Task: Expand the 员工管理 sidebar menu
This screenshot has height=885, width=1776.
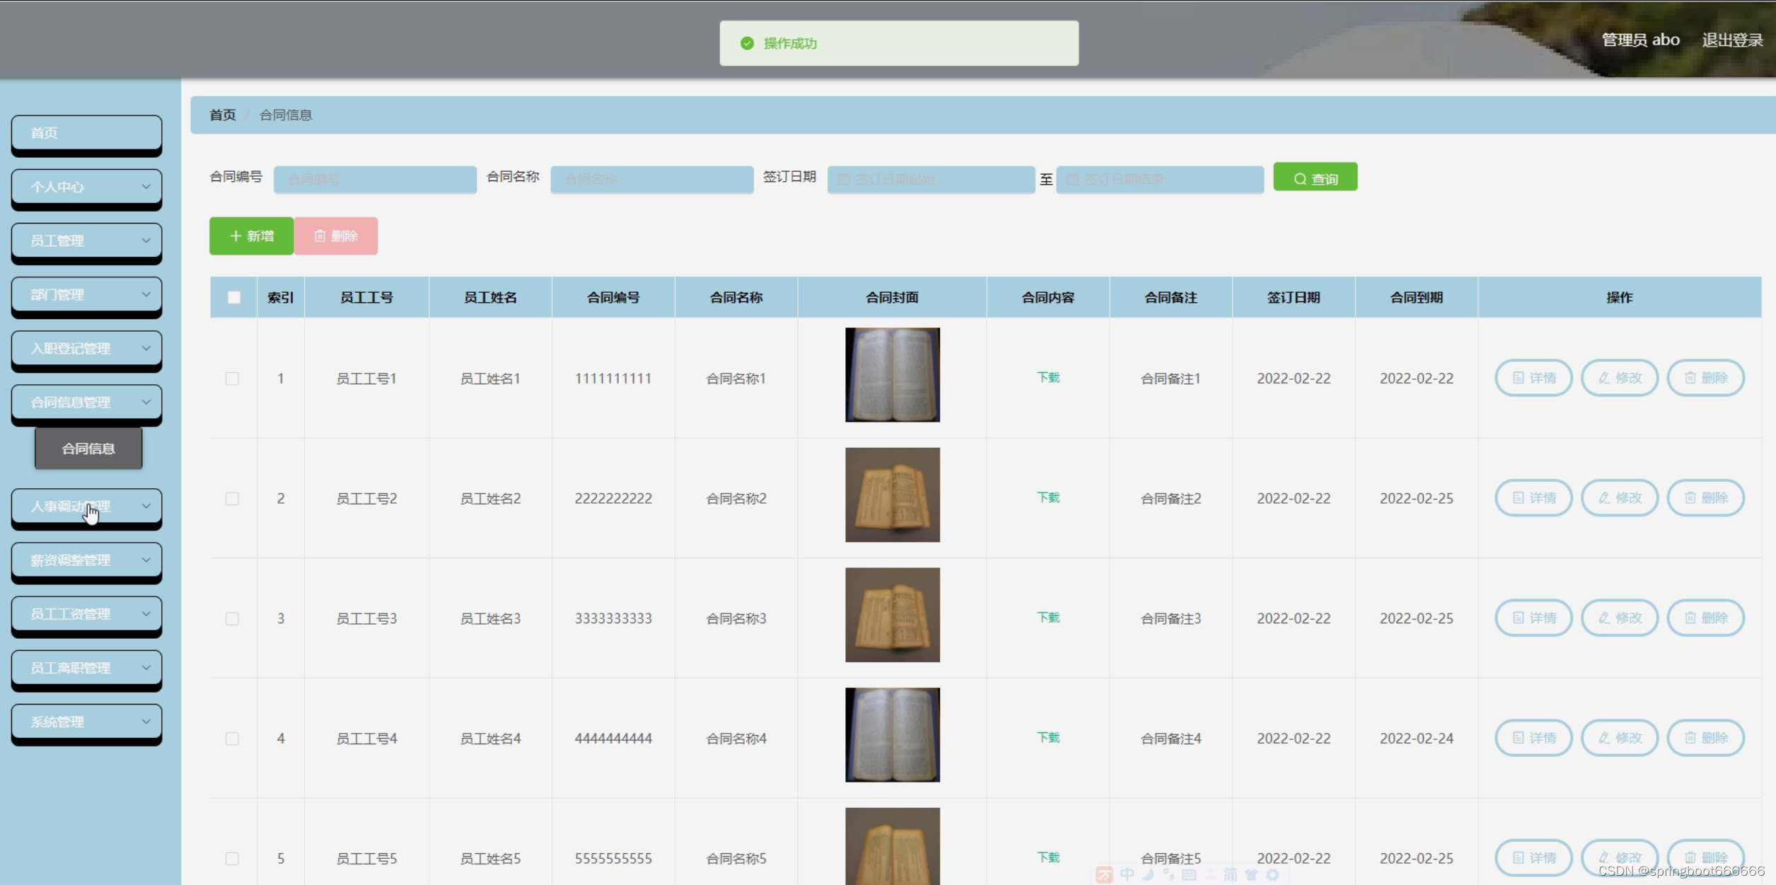Action: point(86,241)
